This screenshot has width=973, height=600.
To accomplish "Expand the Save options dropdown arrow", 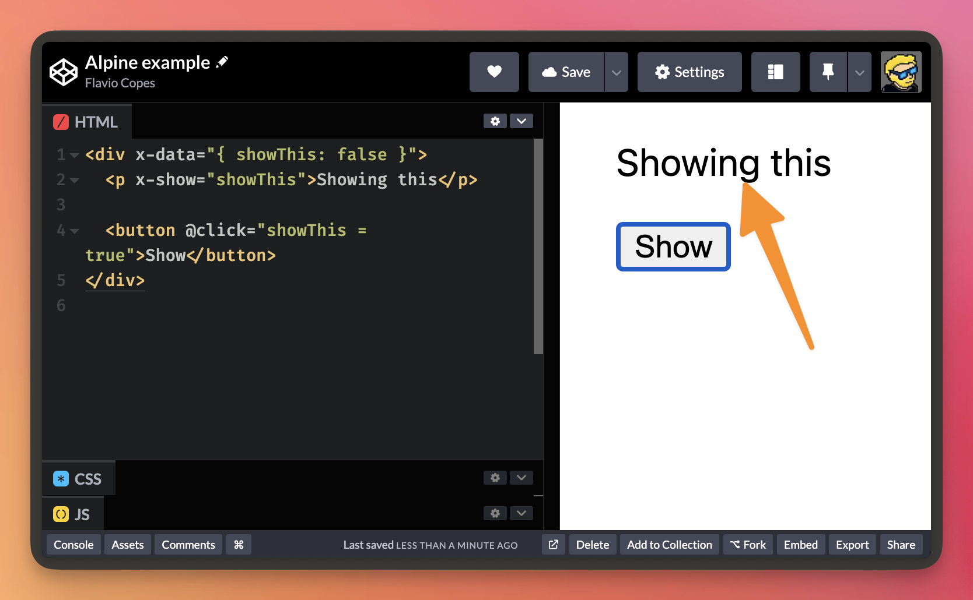I will [617, 72].
